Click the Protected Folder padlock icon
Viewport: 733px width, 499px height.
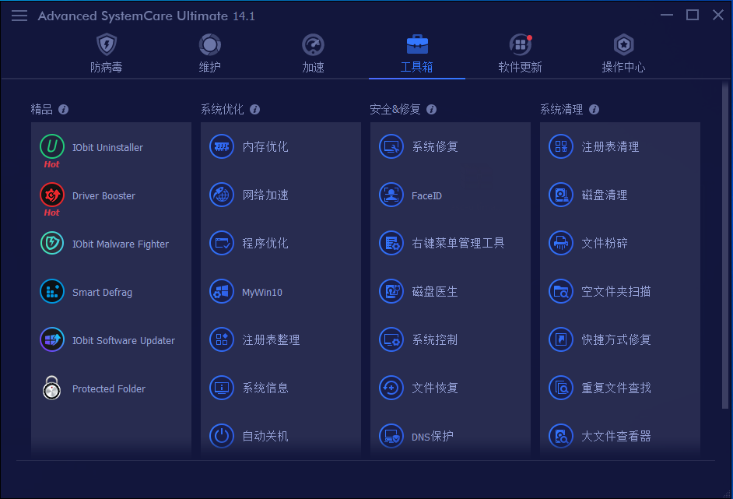52,388
